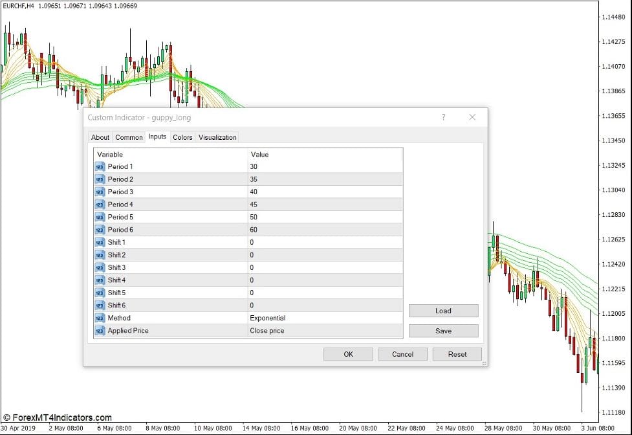Viewport: 632px width, 435px height.
Task: Switch to the Common tab
Action: [x=129, y=137]
